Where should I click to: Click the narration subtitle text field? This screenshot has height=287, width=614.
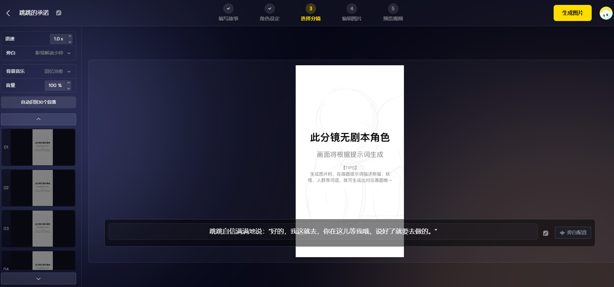323,232
